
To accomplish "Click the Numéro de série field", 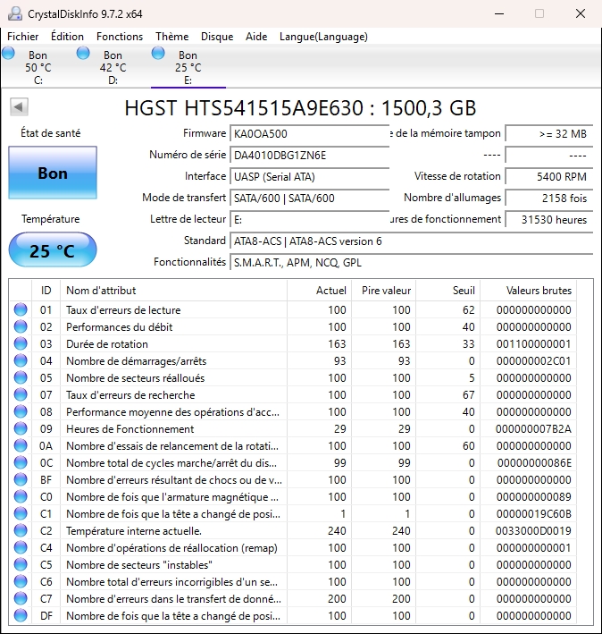I will (x=310, y=156).
